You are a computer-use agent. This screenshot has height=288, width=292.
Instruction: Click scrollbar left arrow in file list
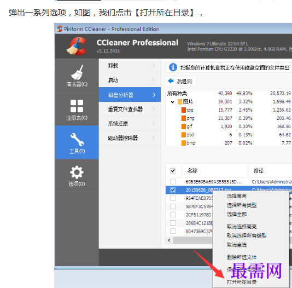click(169, 240)
